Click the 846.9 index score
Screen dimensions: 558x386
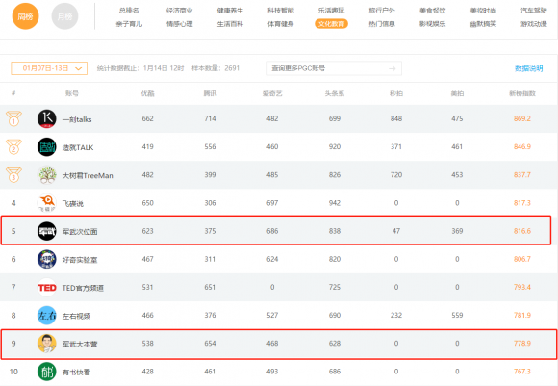tap(522, 146)
